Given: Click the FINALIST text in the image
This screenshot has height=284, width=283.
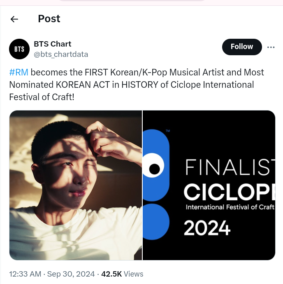Looking at the screenshot, I should [230, 167].
